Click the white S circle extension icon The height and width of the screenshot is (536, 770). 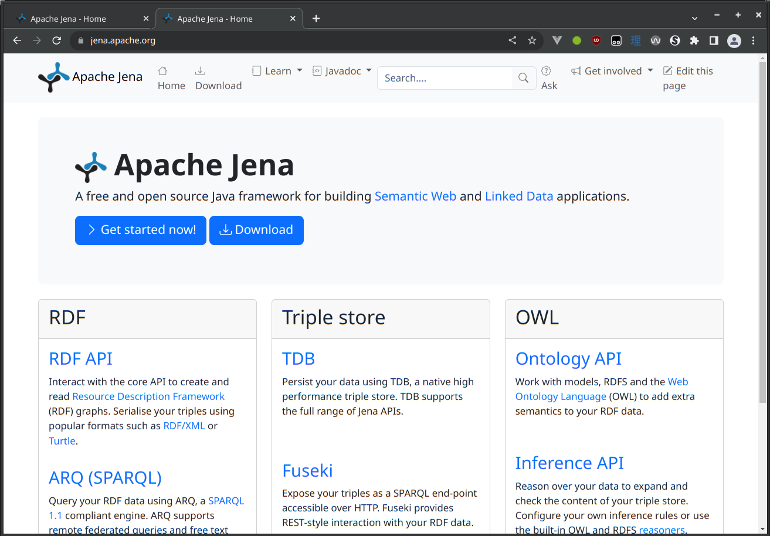pyautogui.click(x=675, y=40)
